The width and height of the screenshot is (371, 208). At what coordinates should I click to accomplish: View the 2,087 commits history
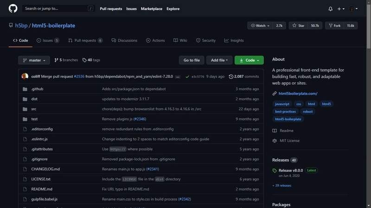click(x=244, y=76)
